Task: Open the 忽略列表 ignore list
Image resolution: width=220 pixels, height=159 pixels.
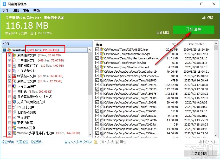Action: point(201,154)
